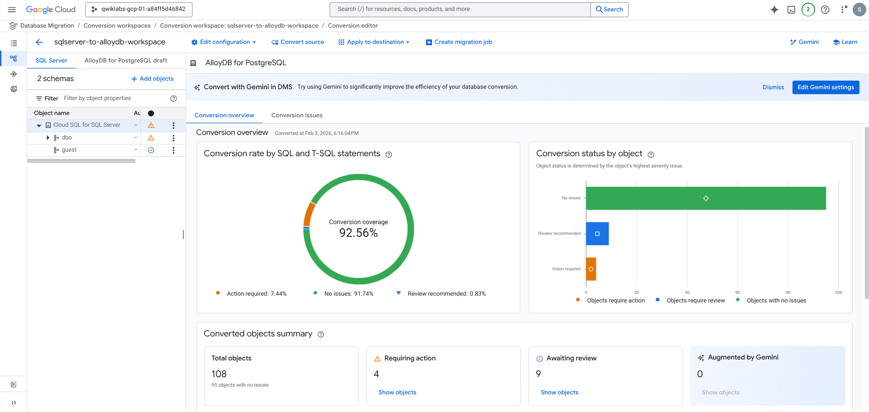869x412 pixels.
Task: Click the page vertical scrollbar
Action: click(867, 213)
